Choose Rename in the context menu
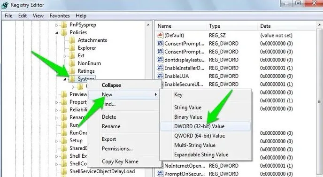 tap(124, 126)
